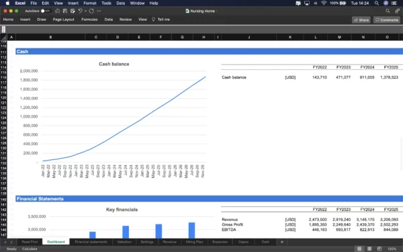Switch to the Read First sheet tab
Screen dimensions: 403x252
pos(30,242)
